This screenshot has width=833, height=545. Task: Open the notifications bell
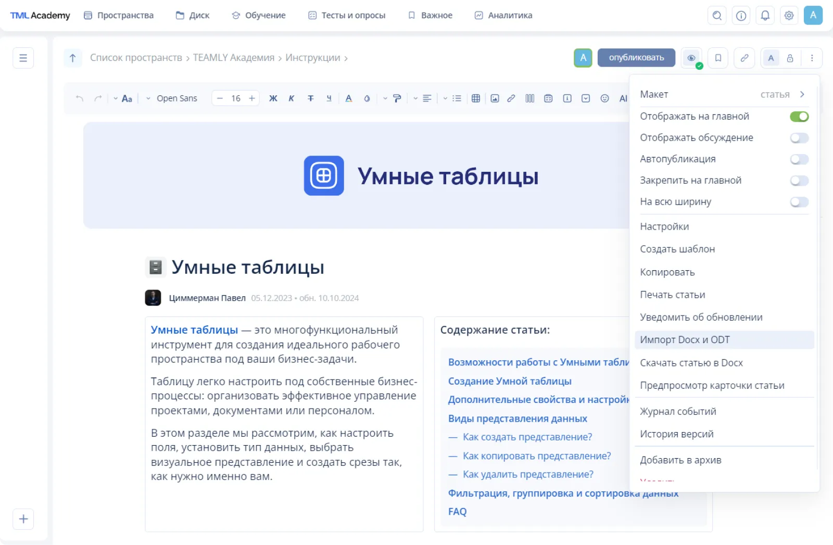(x=765, y=16)
